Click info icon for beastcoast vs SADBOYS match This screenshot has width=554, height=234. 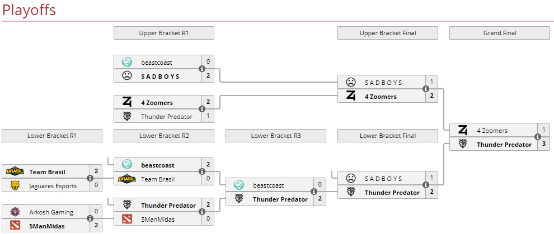(x=201, y=69)
